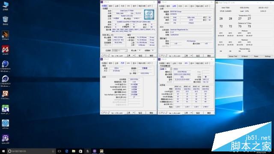Open File Explorer from the taskbar
The image size is (274, 154).
pos(74,151)
